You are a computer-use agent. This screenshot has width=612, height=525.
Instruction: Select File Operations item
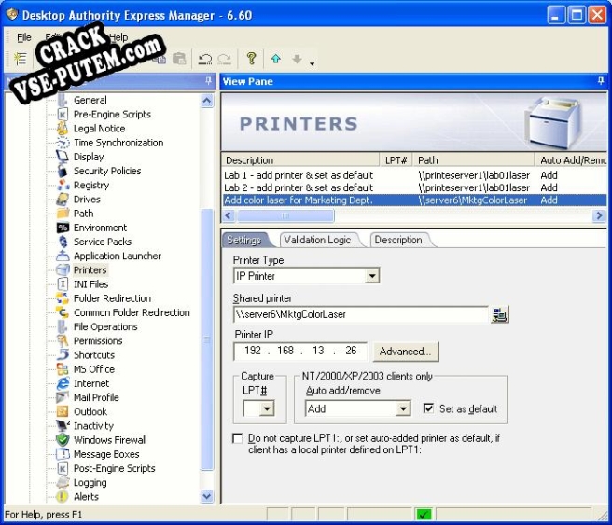pyautogui.click(x=105, y=327)
